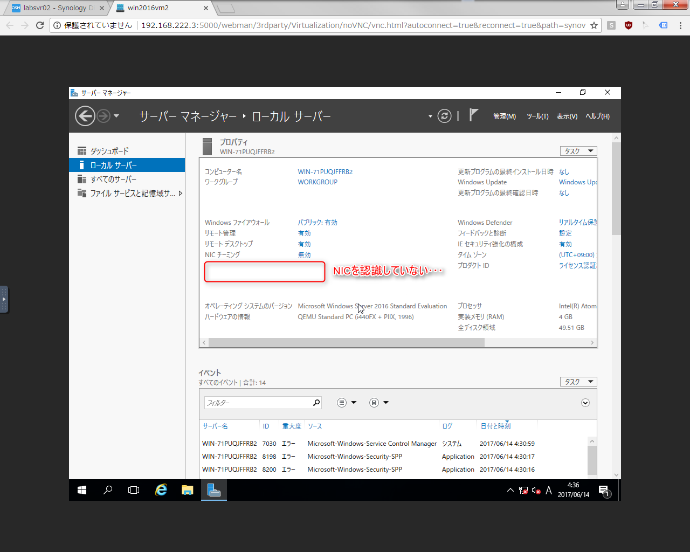Click last installed updates なし link

(564, 171)
